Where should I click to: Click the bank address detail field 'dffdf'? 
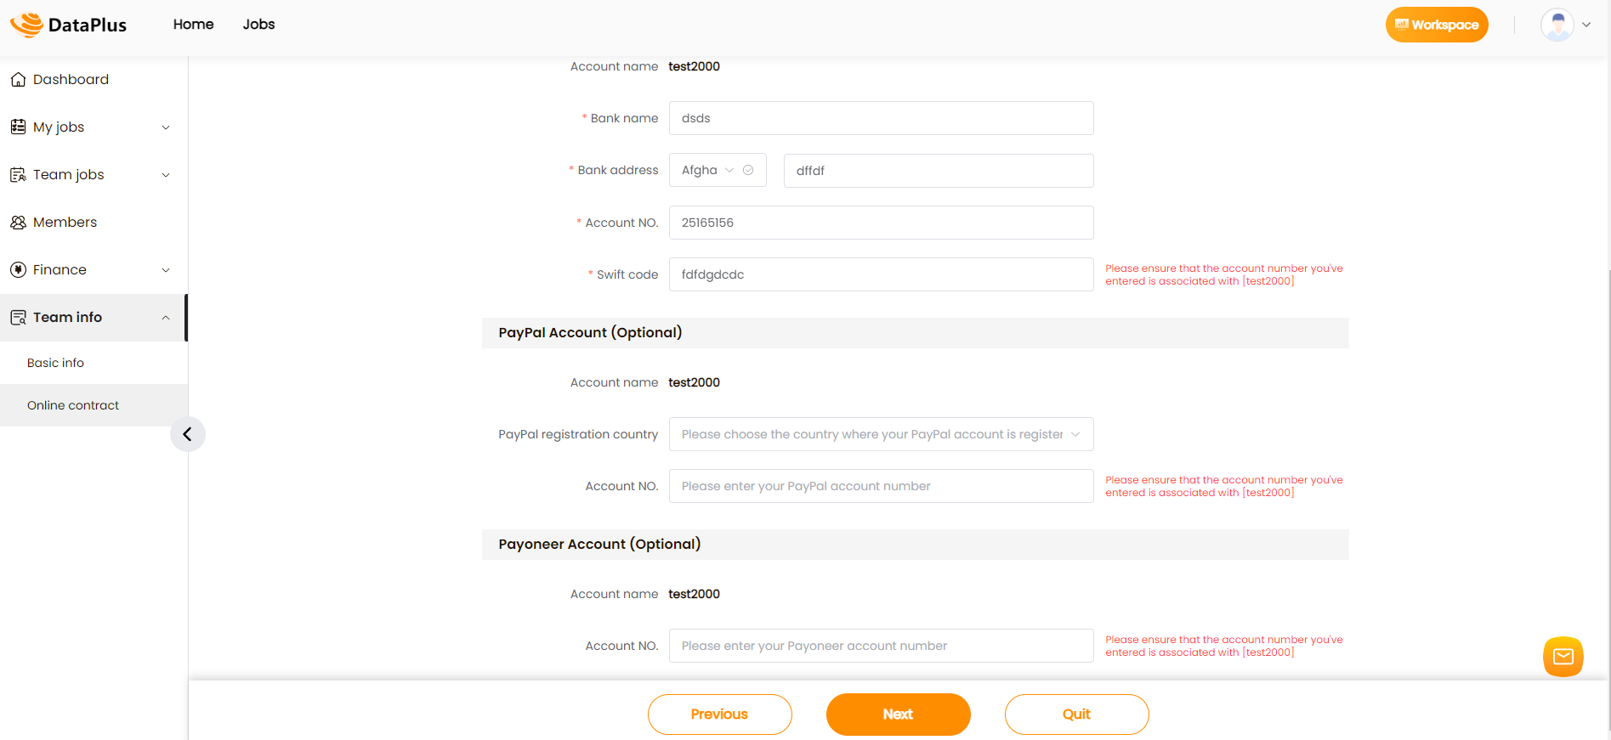(x=939, y=171)
